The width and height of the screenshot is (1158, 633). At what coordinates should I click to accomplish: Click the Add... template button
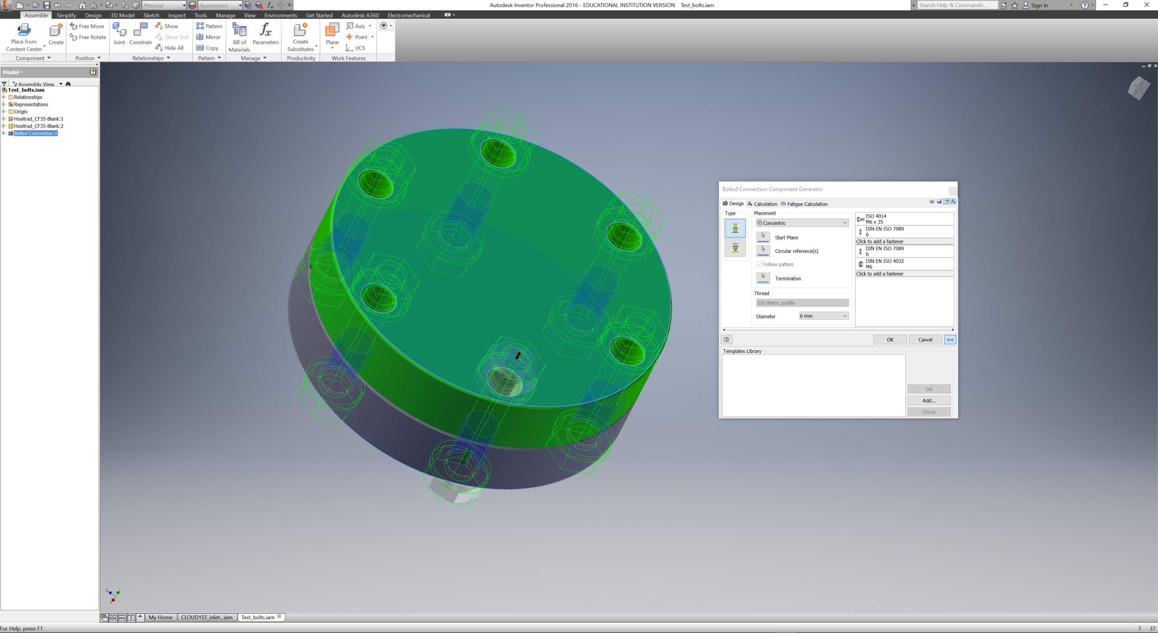pos(928,400)
